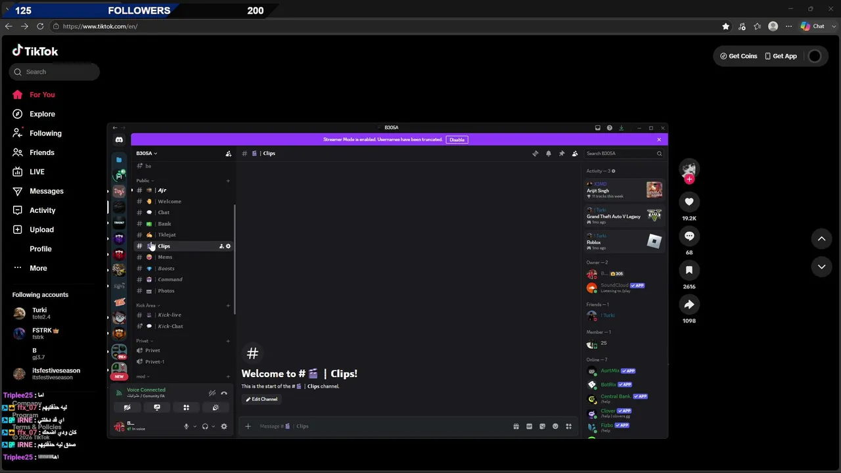Send a gift in Discord message bar

[x=516, y=426]
